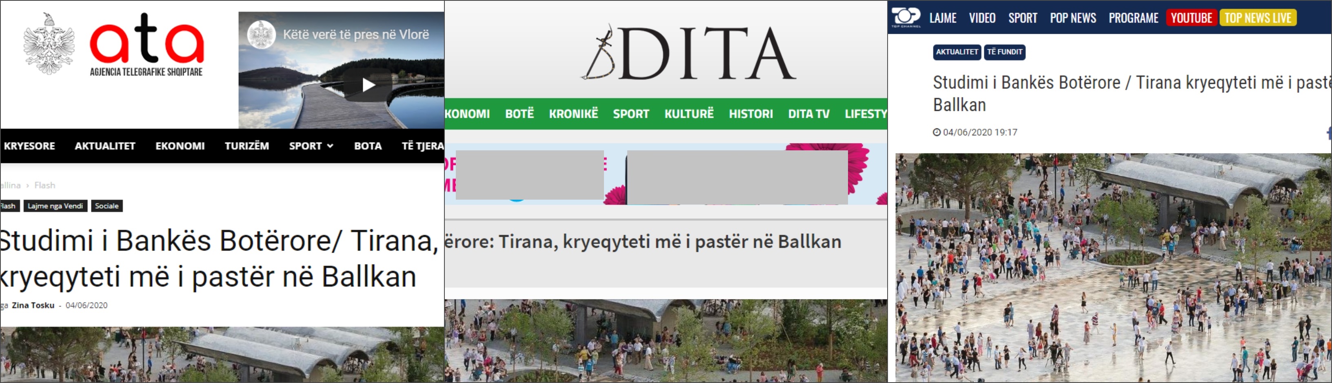This screenshot has height=383, width=1332.
Task: Click the DITA newspaper logo
Action: pyautogui.click(x=688, y=53)
